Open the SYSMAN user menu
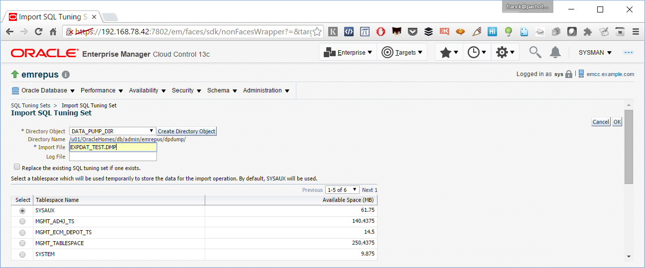645x268 pixels. (595, 52)
